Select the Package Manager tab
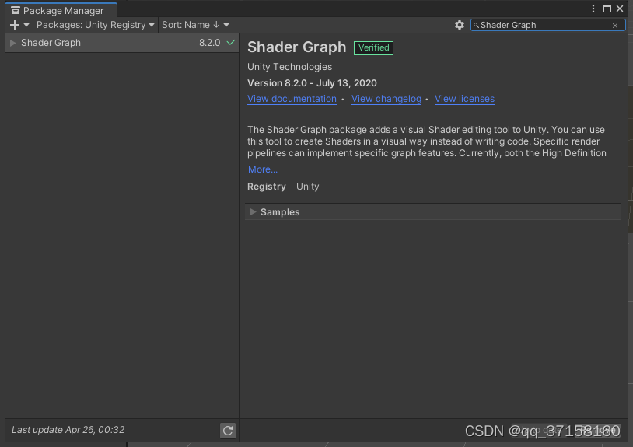633x447 pixels. 61,10
